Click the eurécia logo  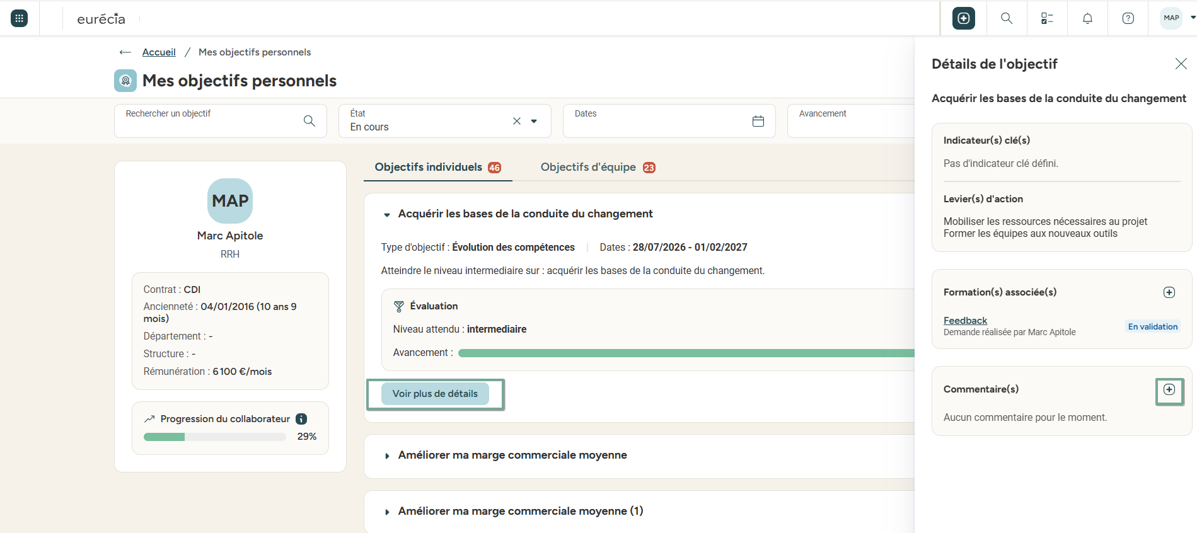(x=101, y=19)
